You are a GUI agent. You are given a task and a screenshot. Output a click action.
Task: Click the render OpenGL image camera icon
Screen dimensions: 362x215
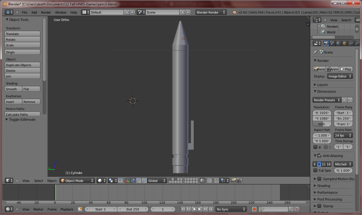point(234,180)
